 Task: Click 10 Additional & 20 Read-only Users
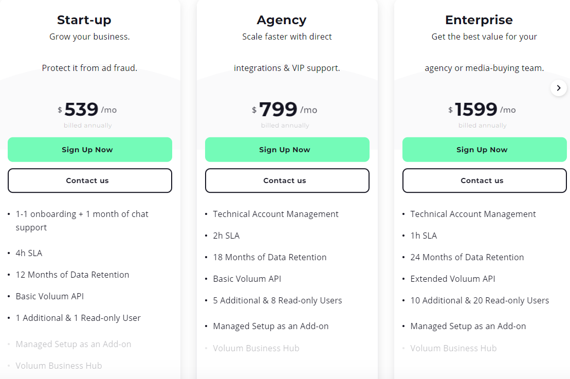[480, 300]
